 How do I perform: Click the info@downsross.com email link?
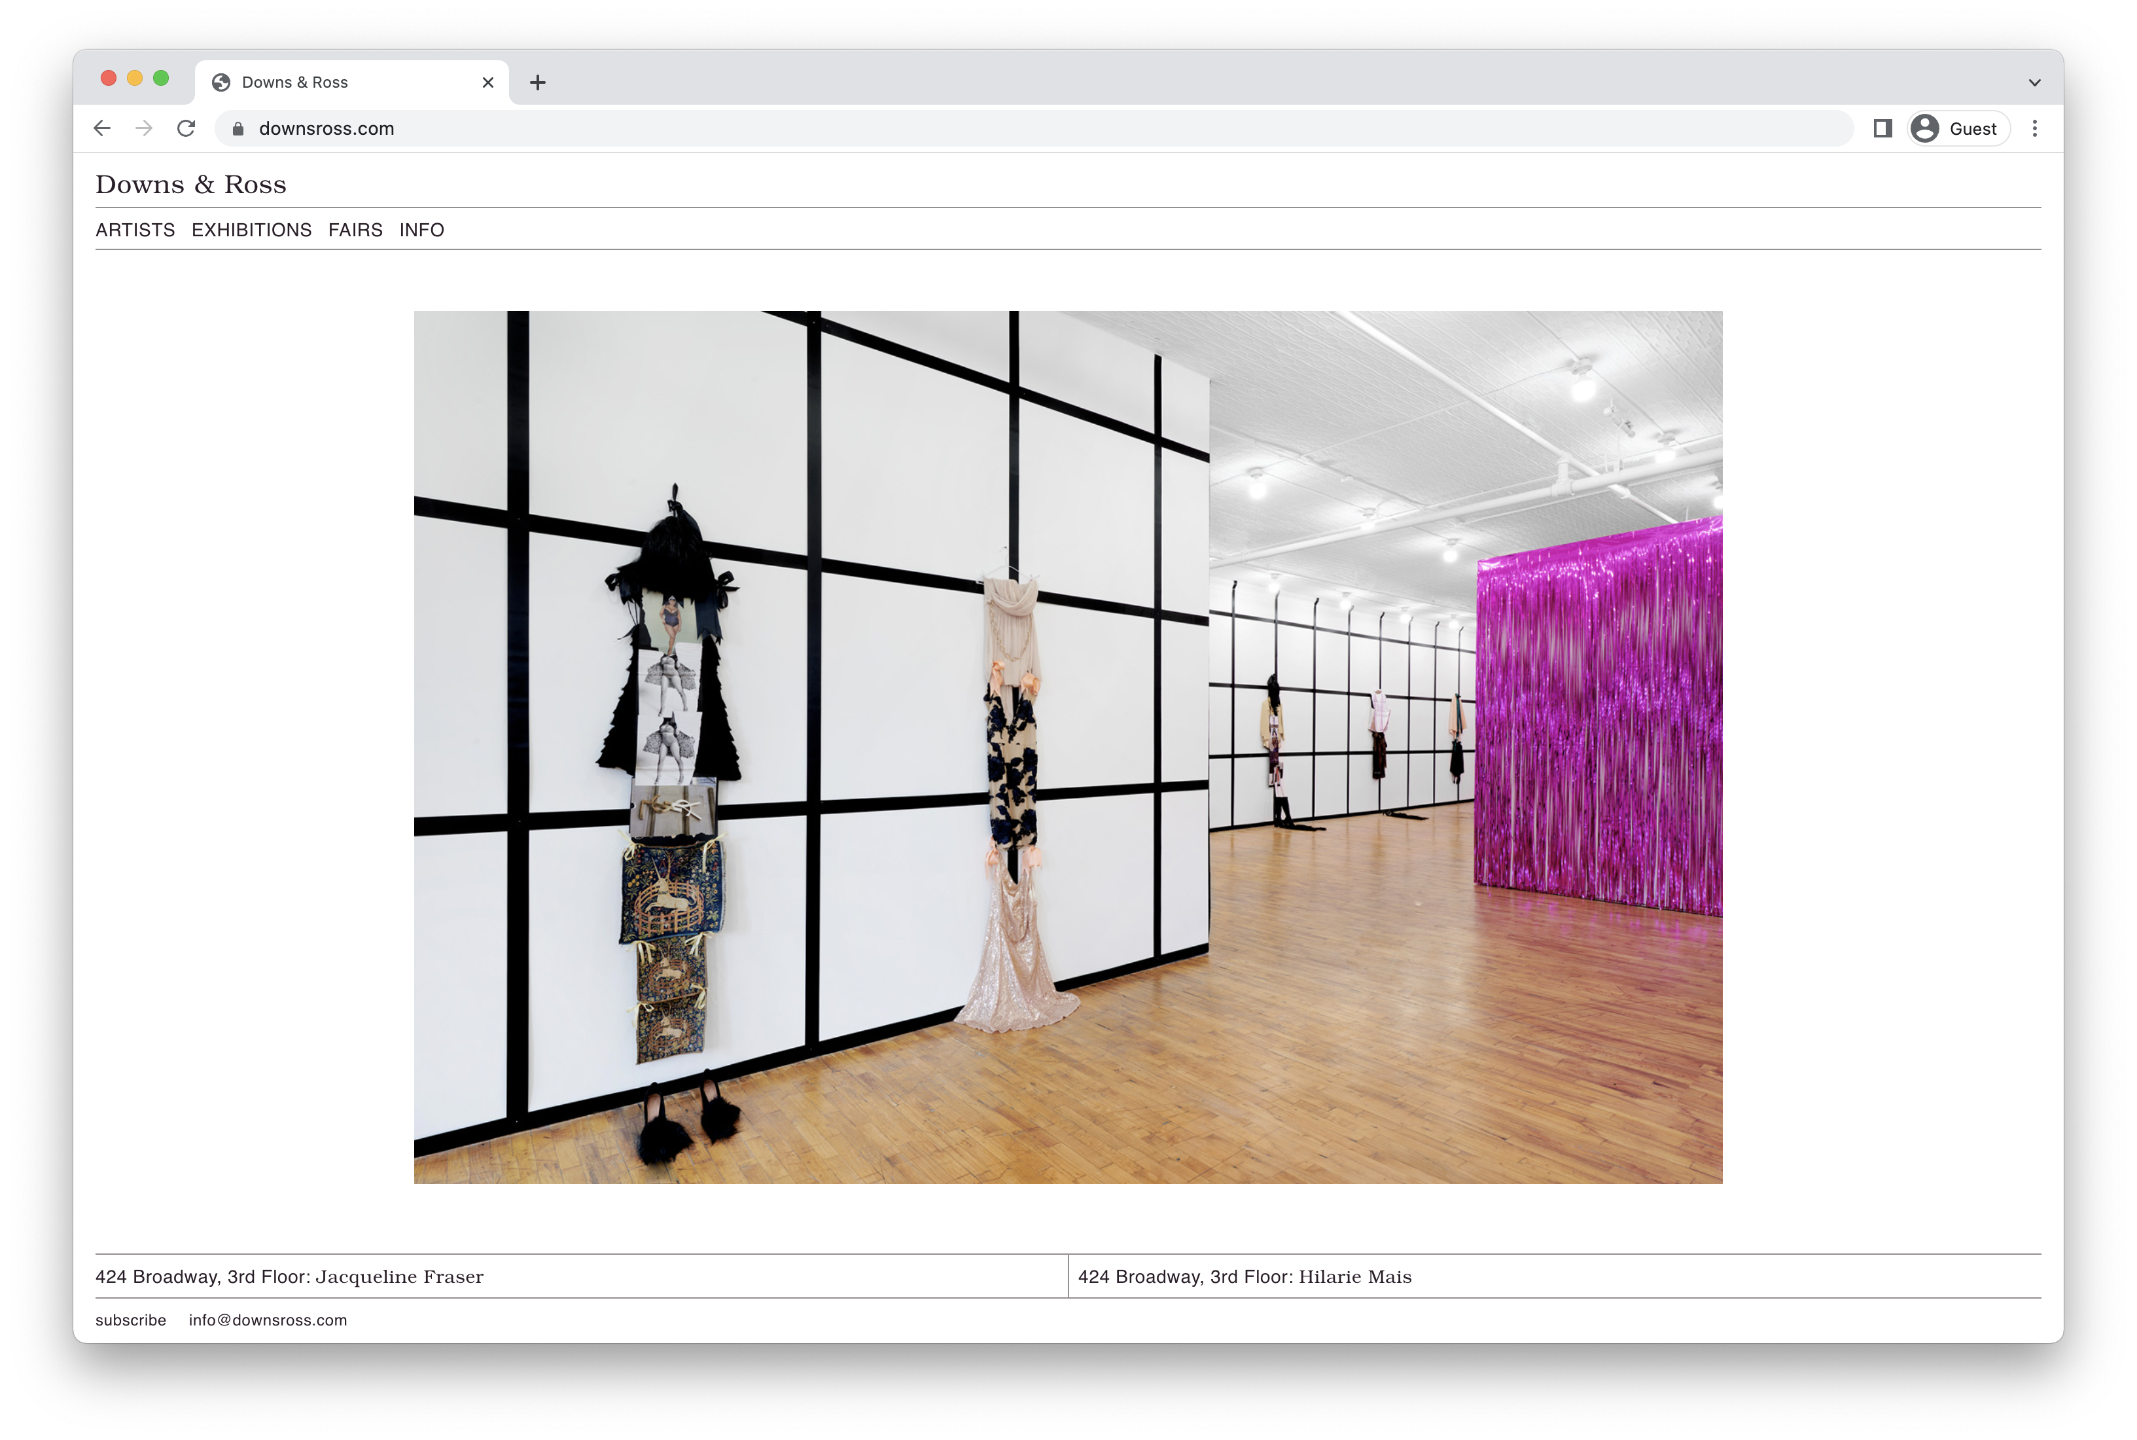click(268, 1320)
